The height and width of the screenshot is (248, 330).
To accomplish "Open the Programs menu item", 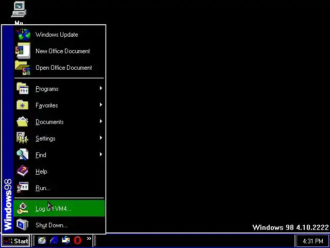I will [59, 88].
